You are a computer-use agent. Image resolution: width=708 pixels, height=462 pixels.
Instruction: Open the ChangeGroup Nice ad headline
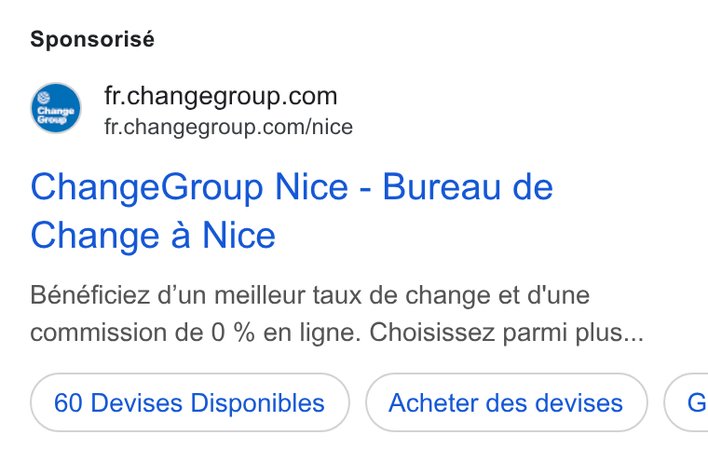292,211
